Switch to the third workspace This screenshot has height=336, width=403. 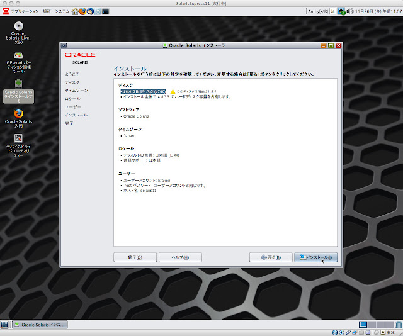[x=380, y=325]
